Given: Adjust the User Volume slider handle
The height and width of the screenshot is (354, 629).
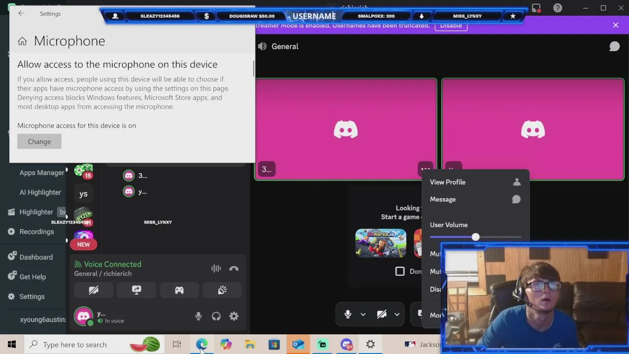Looking at the screenshot, I should pyautogui.click(x=476, y=237).
